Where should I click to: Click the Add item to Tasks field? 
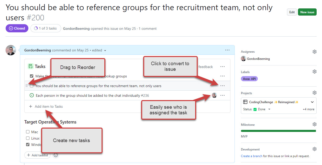click(x=49, y=106)
